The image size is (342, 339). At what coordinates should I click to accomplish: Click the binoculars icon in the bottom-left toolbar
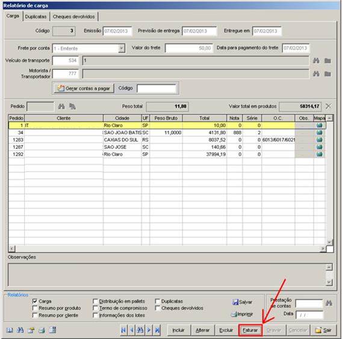click(x=20, y=330)
